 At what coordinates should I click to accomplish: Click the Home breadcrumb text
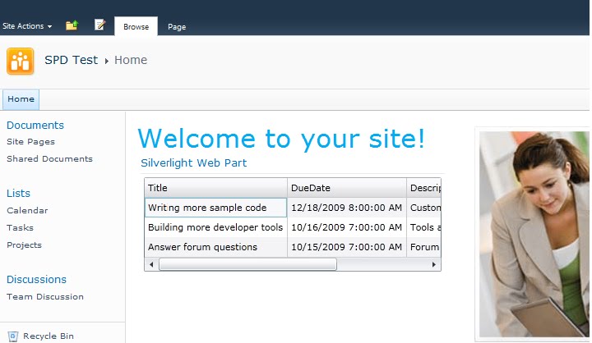tap(131, 60)
